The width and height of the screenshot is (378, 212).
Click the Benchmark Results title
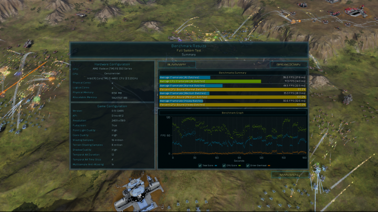(x=189, y=46)
